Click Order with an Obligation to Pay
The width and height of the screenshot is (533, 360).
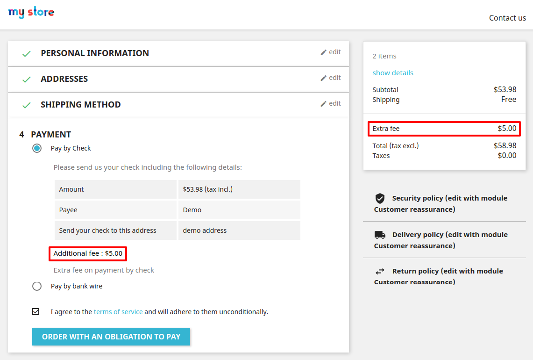(111, 337)
